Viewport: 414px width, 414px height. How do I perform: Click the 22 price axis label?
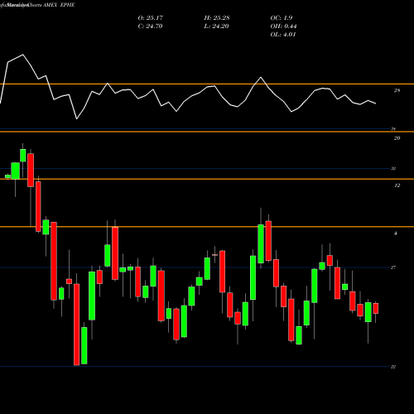click(393, 367)
